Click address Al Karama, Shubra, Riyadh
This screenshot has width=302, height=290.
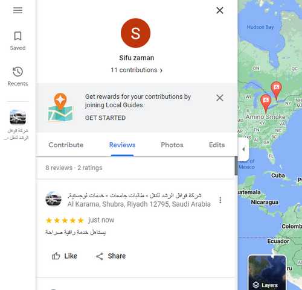click(139, 204)
